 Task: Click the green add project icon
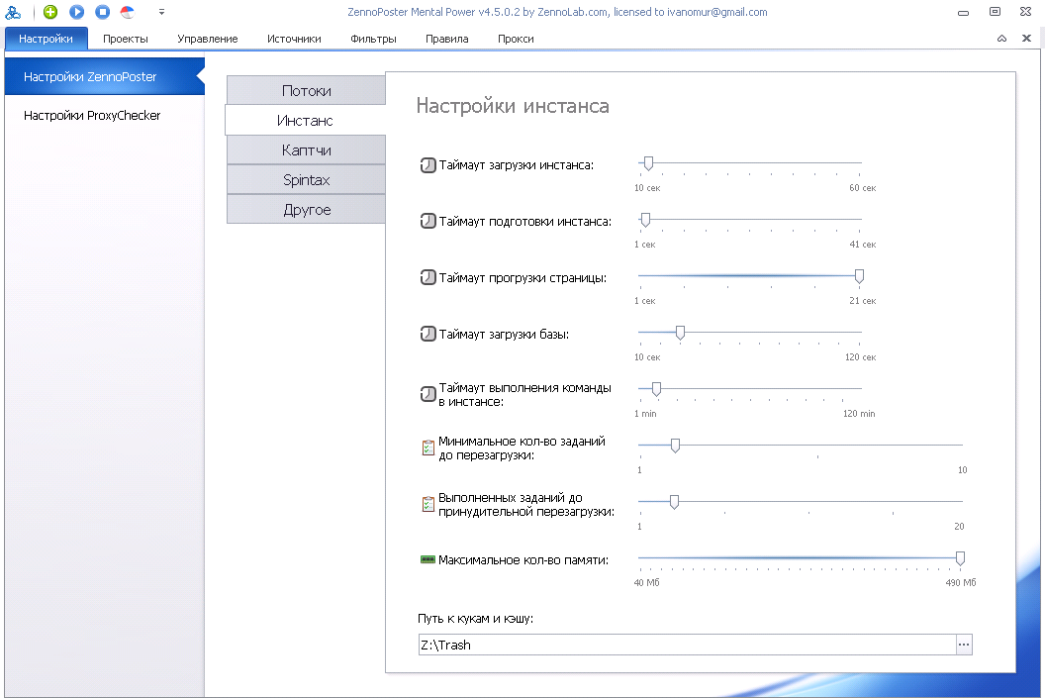click(x=50, y=11)
